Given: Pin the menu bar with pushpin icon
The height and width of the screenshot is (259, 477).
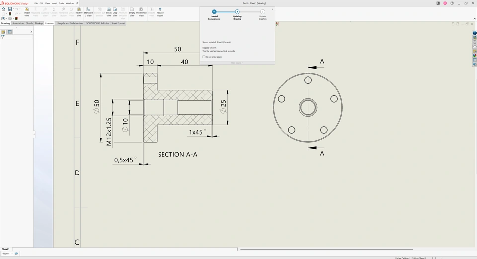Looking at the screenshot, I should [77, 3].
